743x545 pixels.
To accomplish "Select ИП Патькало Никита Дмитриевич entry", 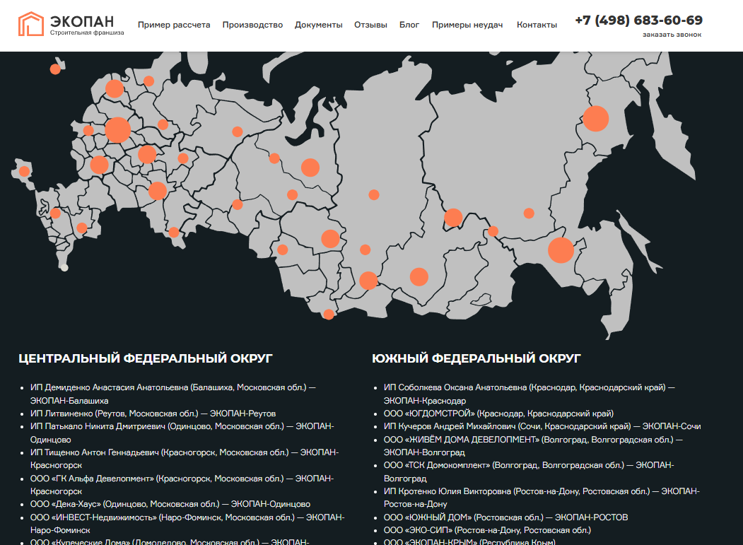I will click(182, 433).
